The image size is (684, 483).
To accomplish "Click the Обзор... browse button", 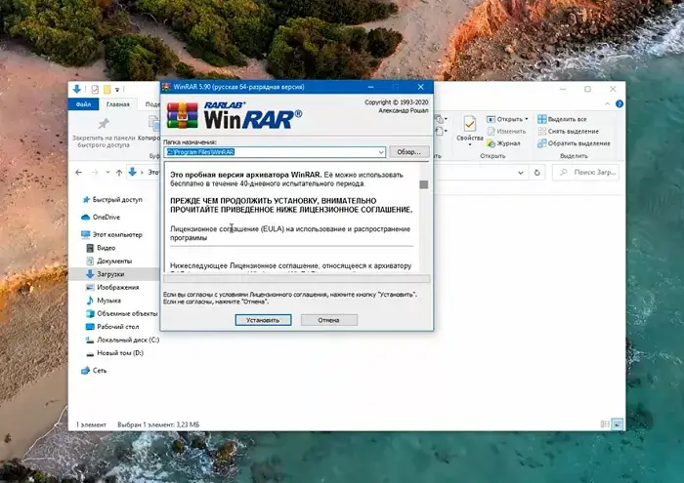I will [x=409, y=152].
